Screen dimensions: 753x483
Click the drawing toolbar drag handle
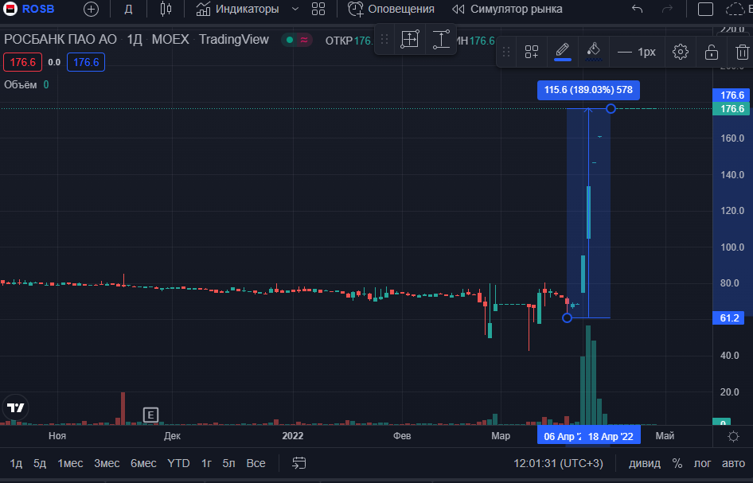[x=506, y=52]
